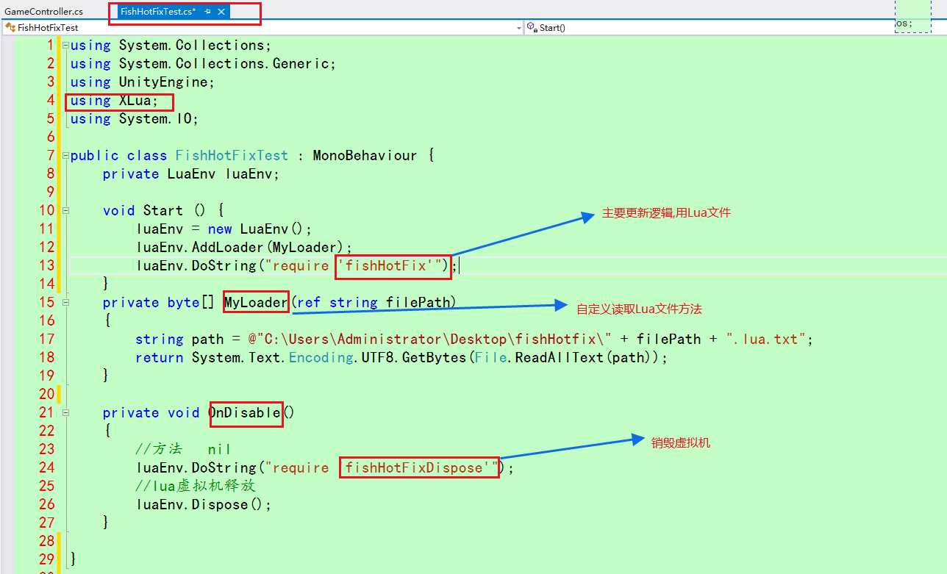Click 'void Start ()' method signature
The height and width of the screenshot is (574, 947).
[x=154, y=210]
